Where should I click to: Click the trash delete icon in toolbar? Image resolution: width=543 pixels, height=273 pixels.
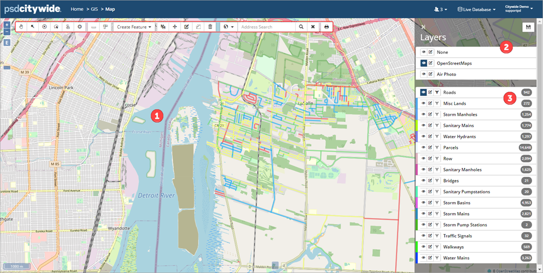210,27
